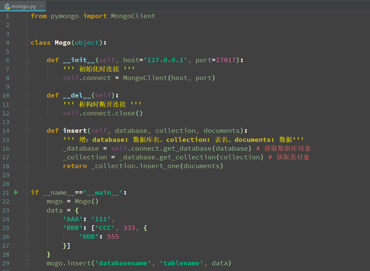The width and height of the screenshot is (370, 271).
Task: Click '__del__' method name
Action: (x=77, y=95)
